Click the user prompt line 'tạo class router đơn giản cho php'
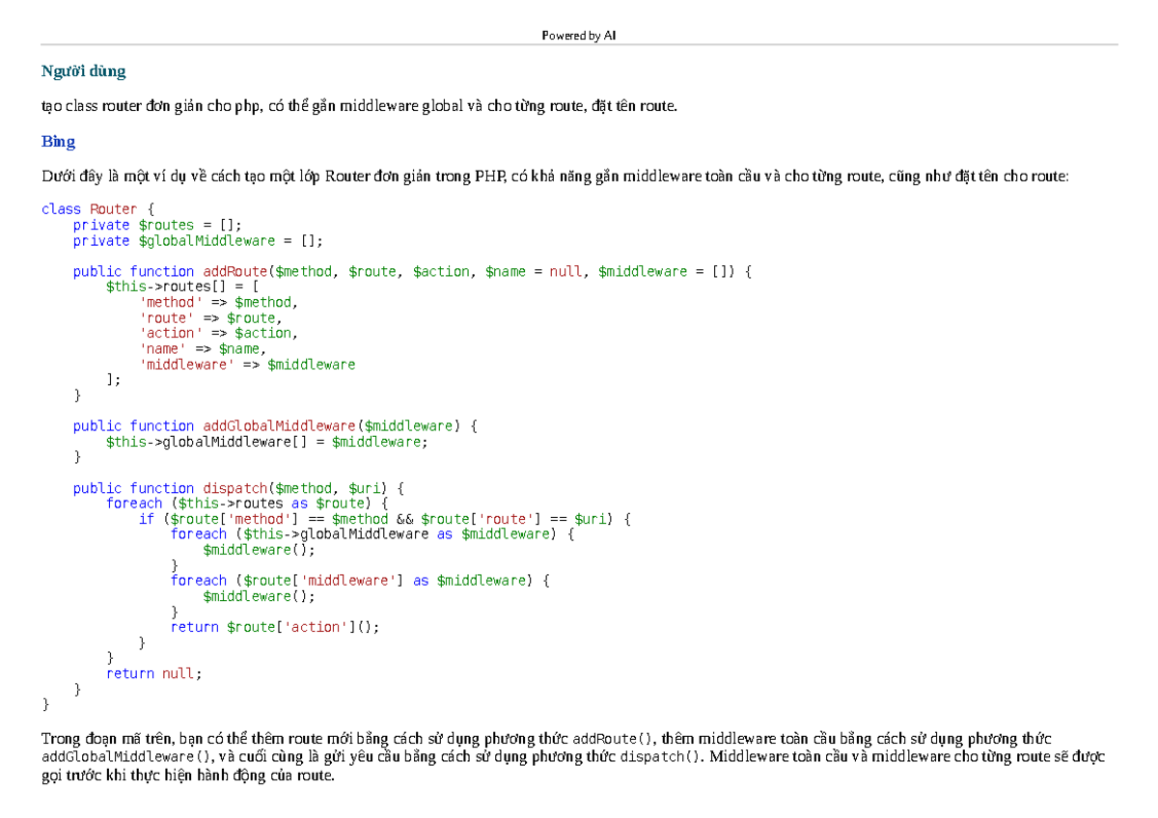 tap(360, 106)
